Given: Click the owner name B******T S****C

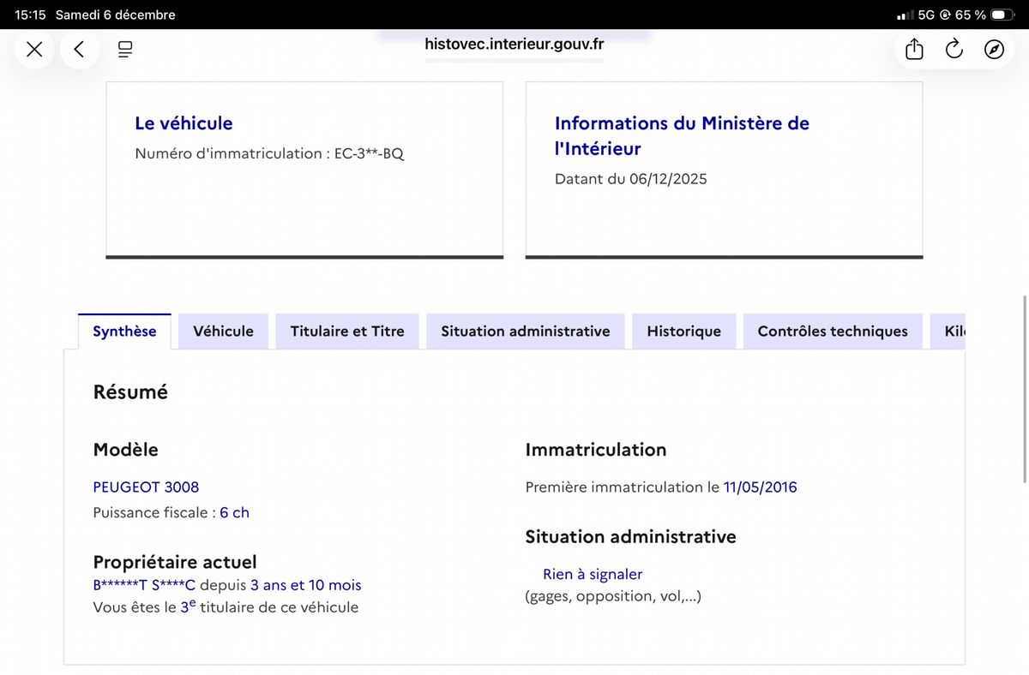Looking at the screenshot, I should [x=144, y=585].
